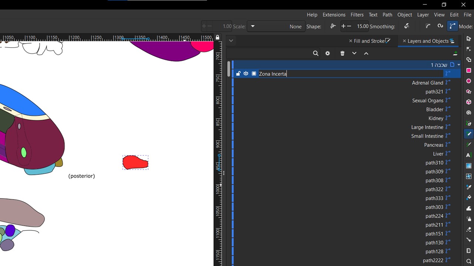Collapse the שכבה 1 layer
The height and width of the screenshot is (266, 474).
coord(458,65)
